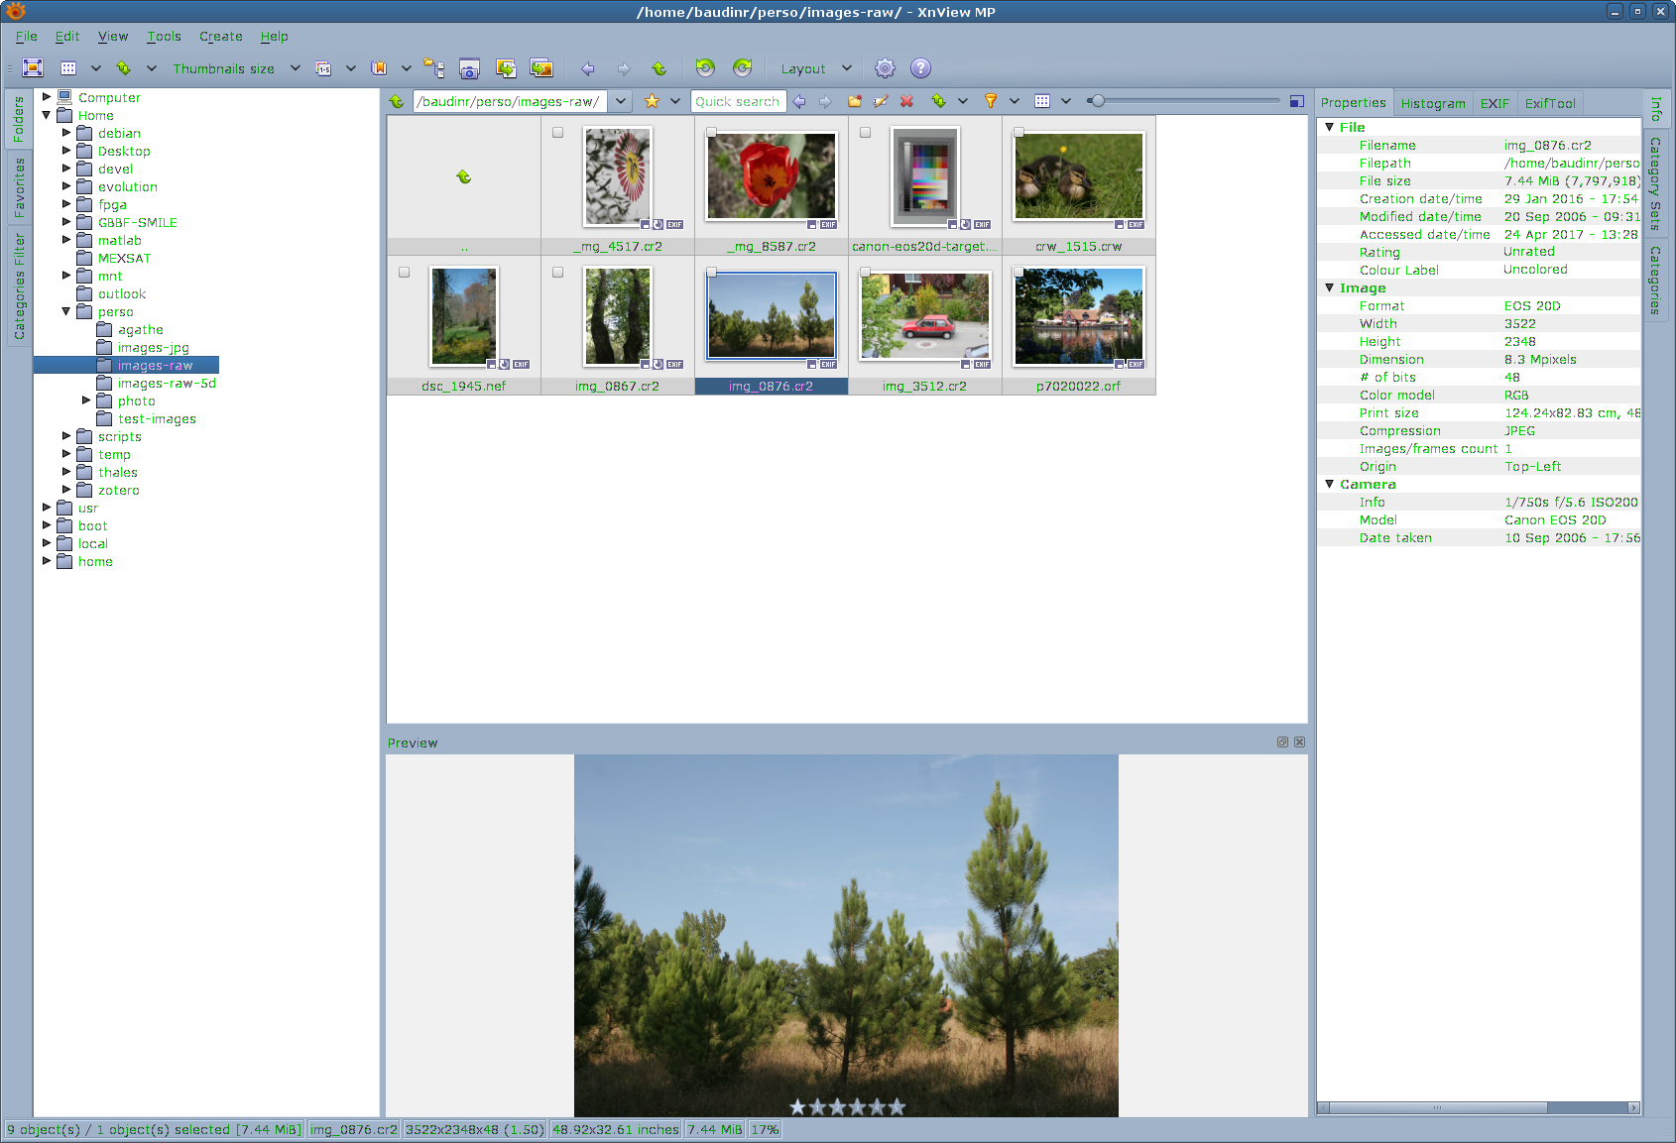Click the fullscreen view icon in toolbar
The image size is (1676, 1143).
[x=33, y=67]
